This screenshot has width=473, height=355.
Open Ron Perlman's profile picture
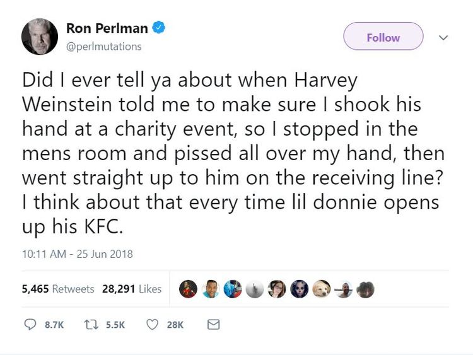[x=40, y=37]
